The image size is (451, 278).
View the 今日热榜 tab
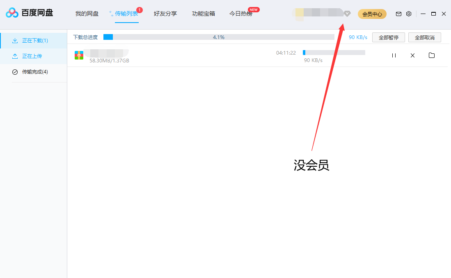(x=240, y=14)
